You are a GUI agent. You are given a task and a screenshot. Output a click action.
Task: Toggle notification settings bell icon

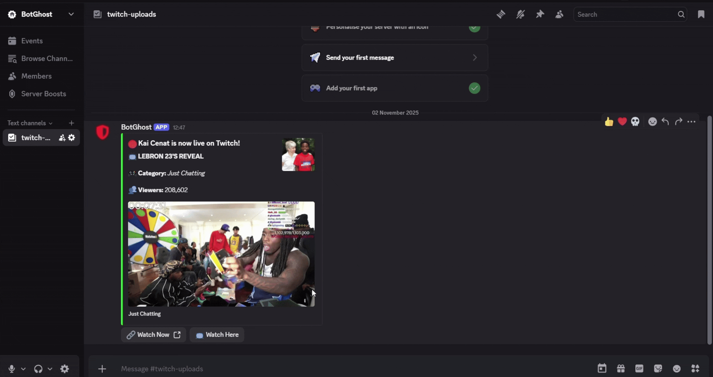[520, 14]
